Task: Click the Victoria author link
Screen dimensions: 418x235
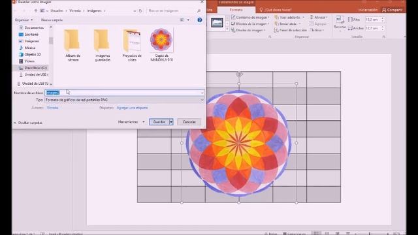Action: tap(52, 108)
